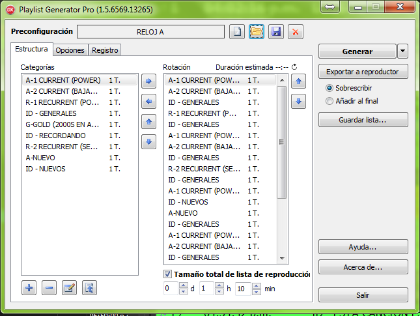Click the days input field
The width and height of the screenshot is (420, 316).
click(x=171, y=289)
